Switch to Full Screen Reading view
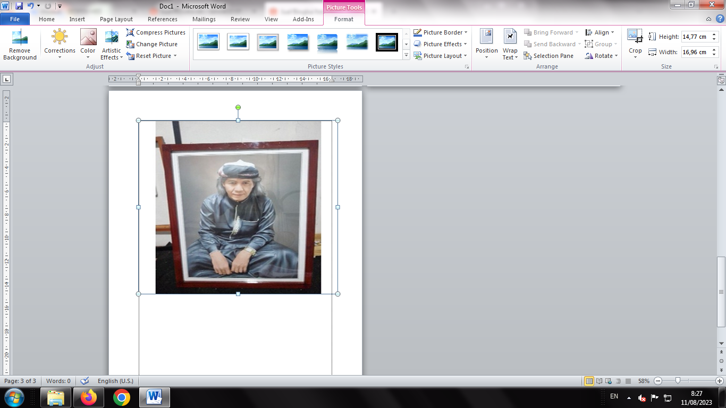The width and height of the screenshot is (726, 408). coord(600,381)
